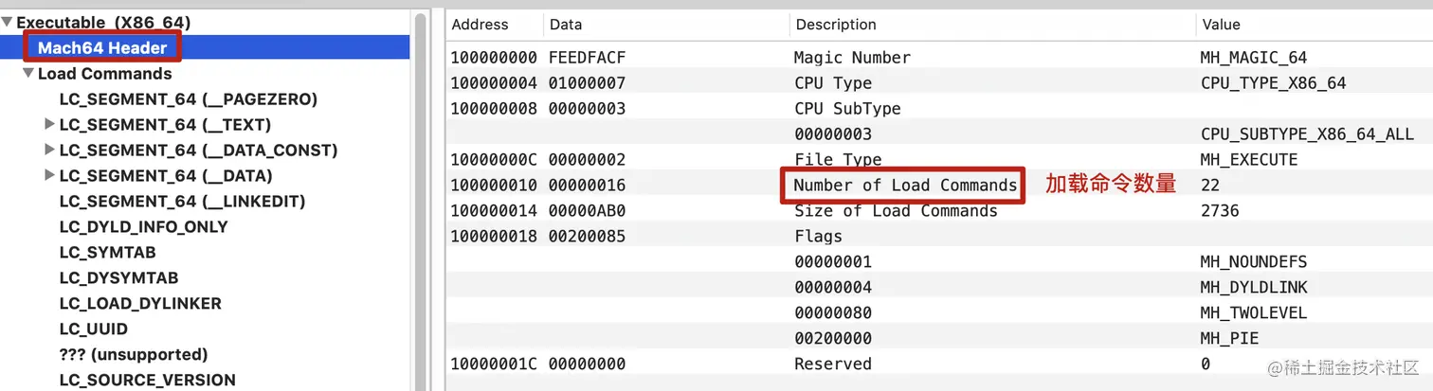Screen dimensions: 1433x391
Task: Select 00200085 data cell
Action: pyautogui.click(x=587, y=236)
